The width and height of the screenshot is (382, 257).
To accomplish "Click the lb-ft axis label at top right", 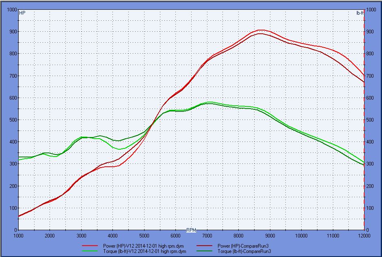I will (360, 13).
